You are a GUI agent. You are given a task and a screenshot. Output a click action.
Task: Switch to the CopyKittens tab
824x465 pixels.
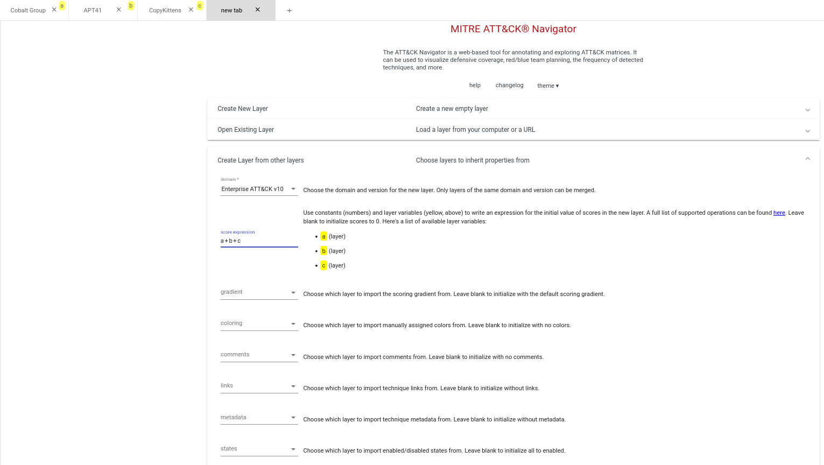165,10
